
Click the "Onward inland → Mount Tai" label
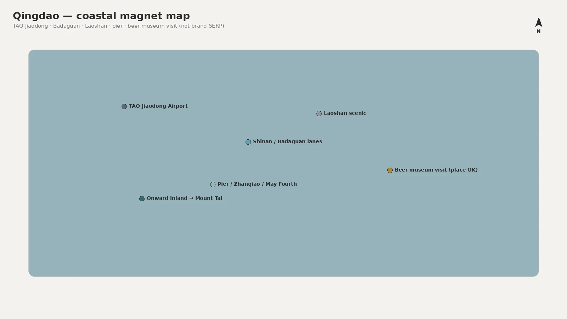point(185,198)
